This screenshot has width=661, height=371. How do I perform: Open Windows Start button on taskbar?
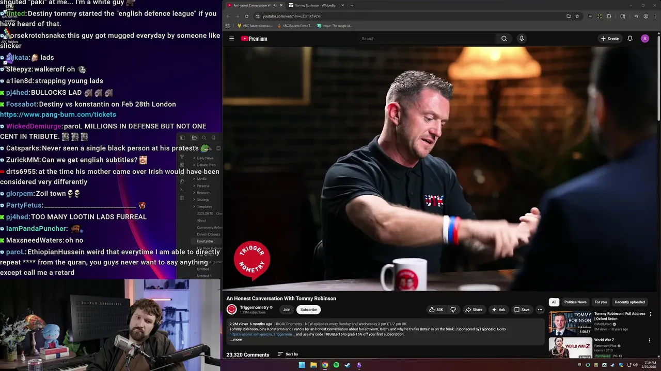(302, 365)
